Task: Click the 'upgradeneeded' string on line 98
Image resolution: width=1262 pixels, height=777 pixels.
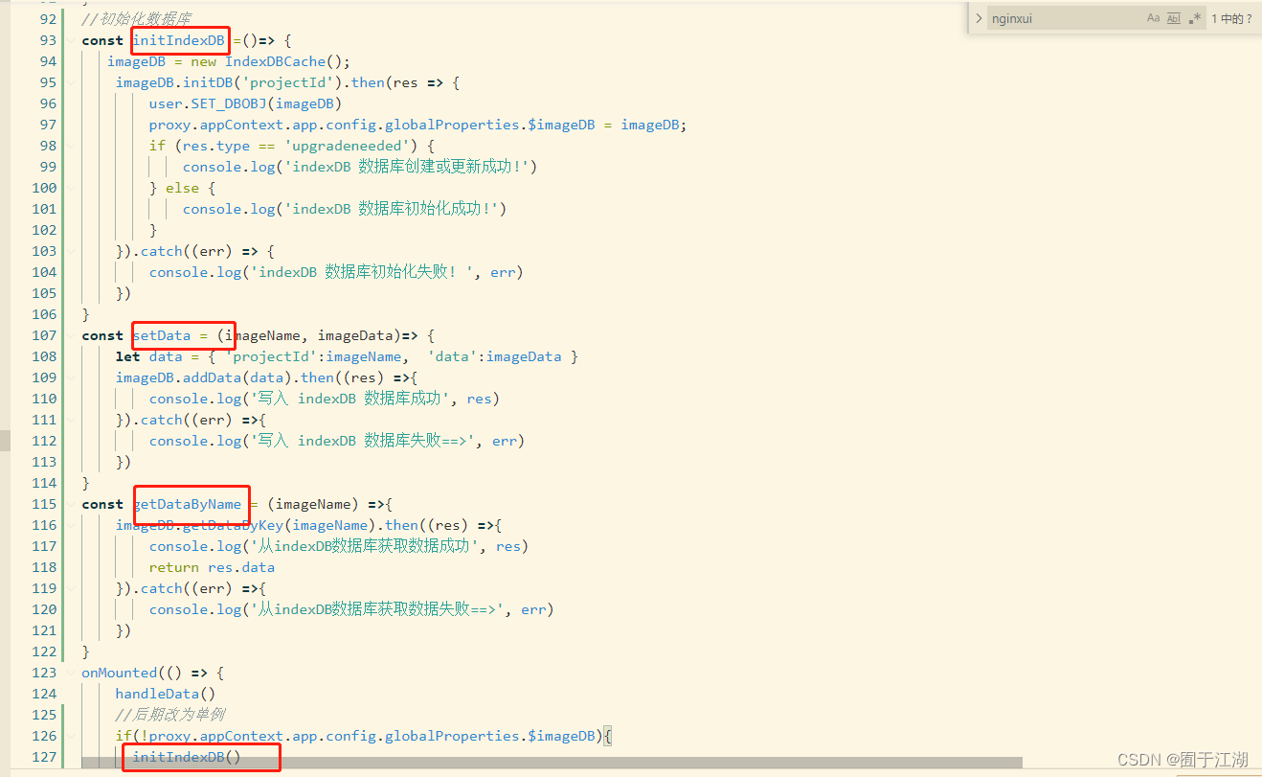Action: 349,146
